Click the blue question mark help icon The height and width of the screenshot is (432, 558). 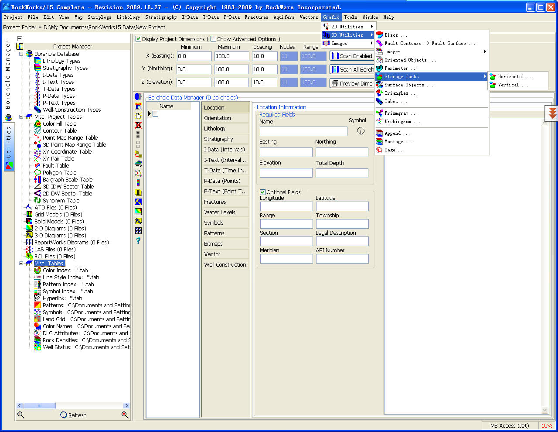coord(138,240)
